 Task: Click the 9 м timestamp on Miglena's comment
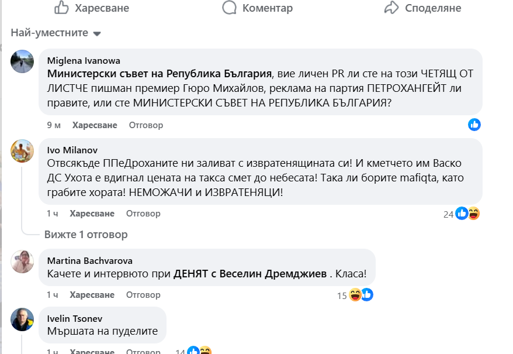point(54,125)
